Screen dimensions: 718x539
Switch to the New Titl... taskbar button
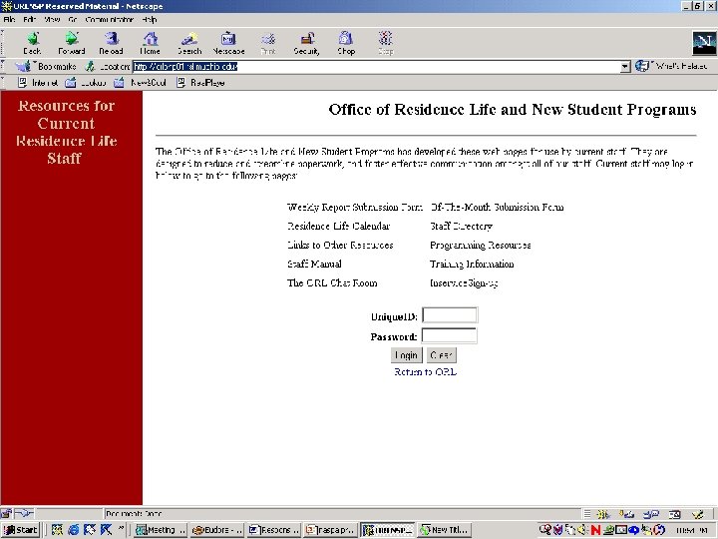point(445,530)
